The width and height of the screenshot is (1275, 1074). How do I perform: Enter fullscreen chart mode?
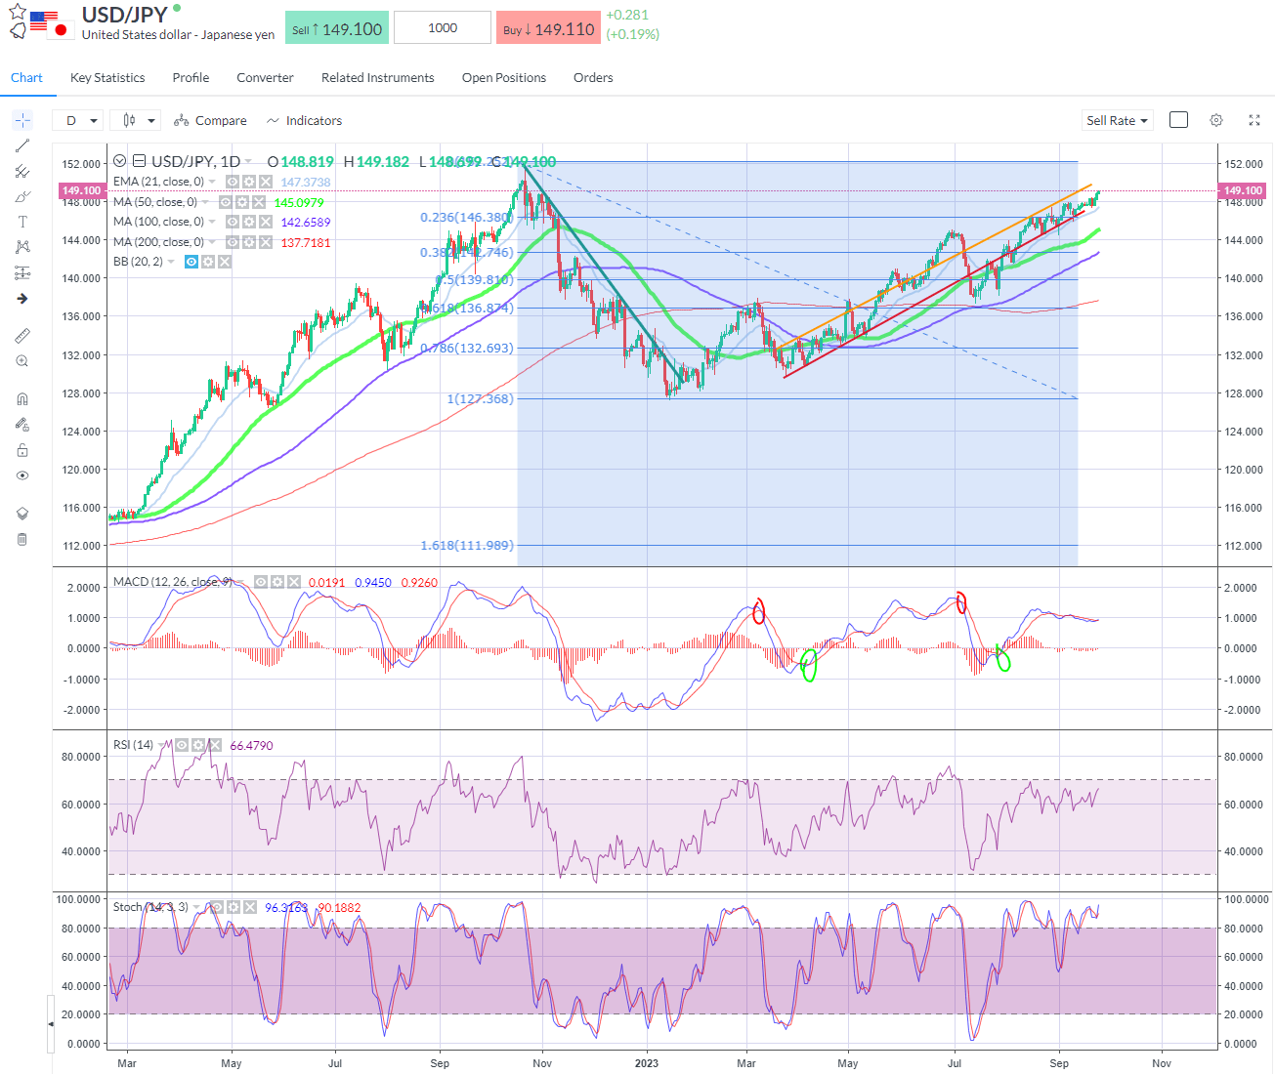pyautogui.click(x=1254, y=119)
